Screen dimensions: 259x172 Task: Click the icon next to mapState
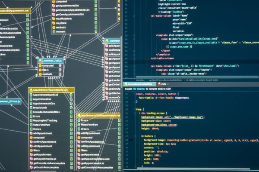(x=54, y=23)
